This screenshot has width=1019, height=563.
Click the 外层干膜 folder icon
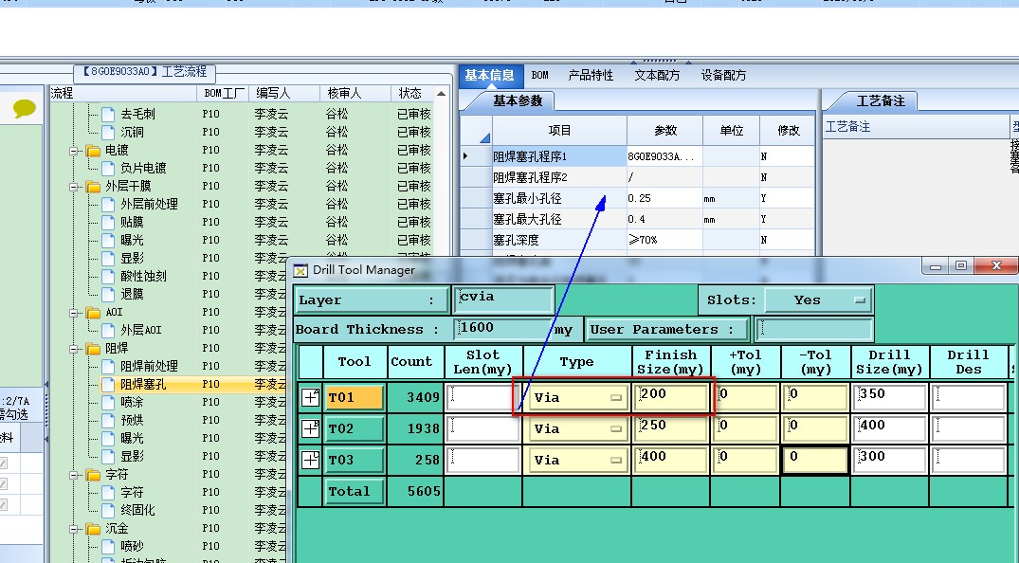tap(93, 186)
